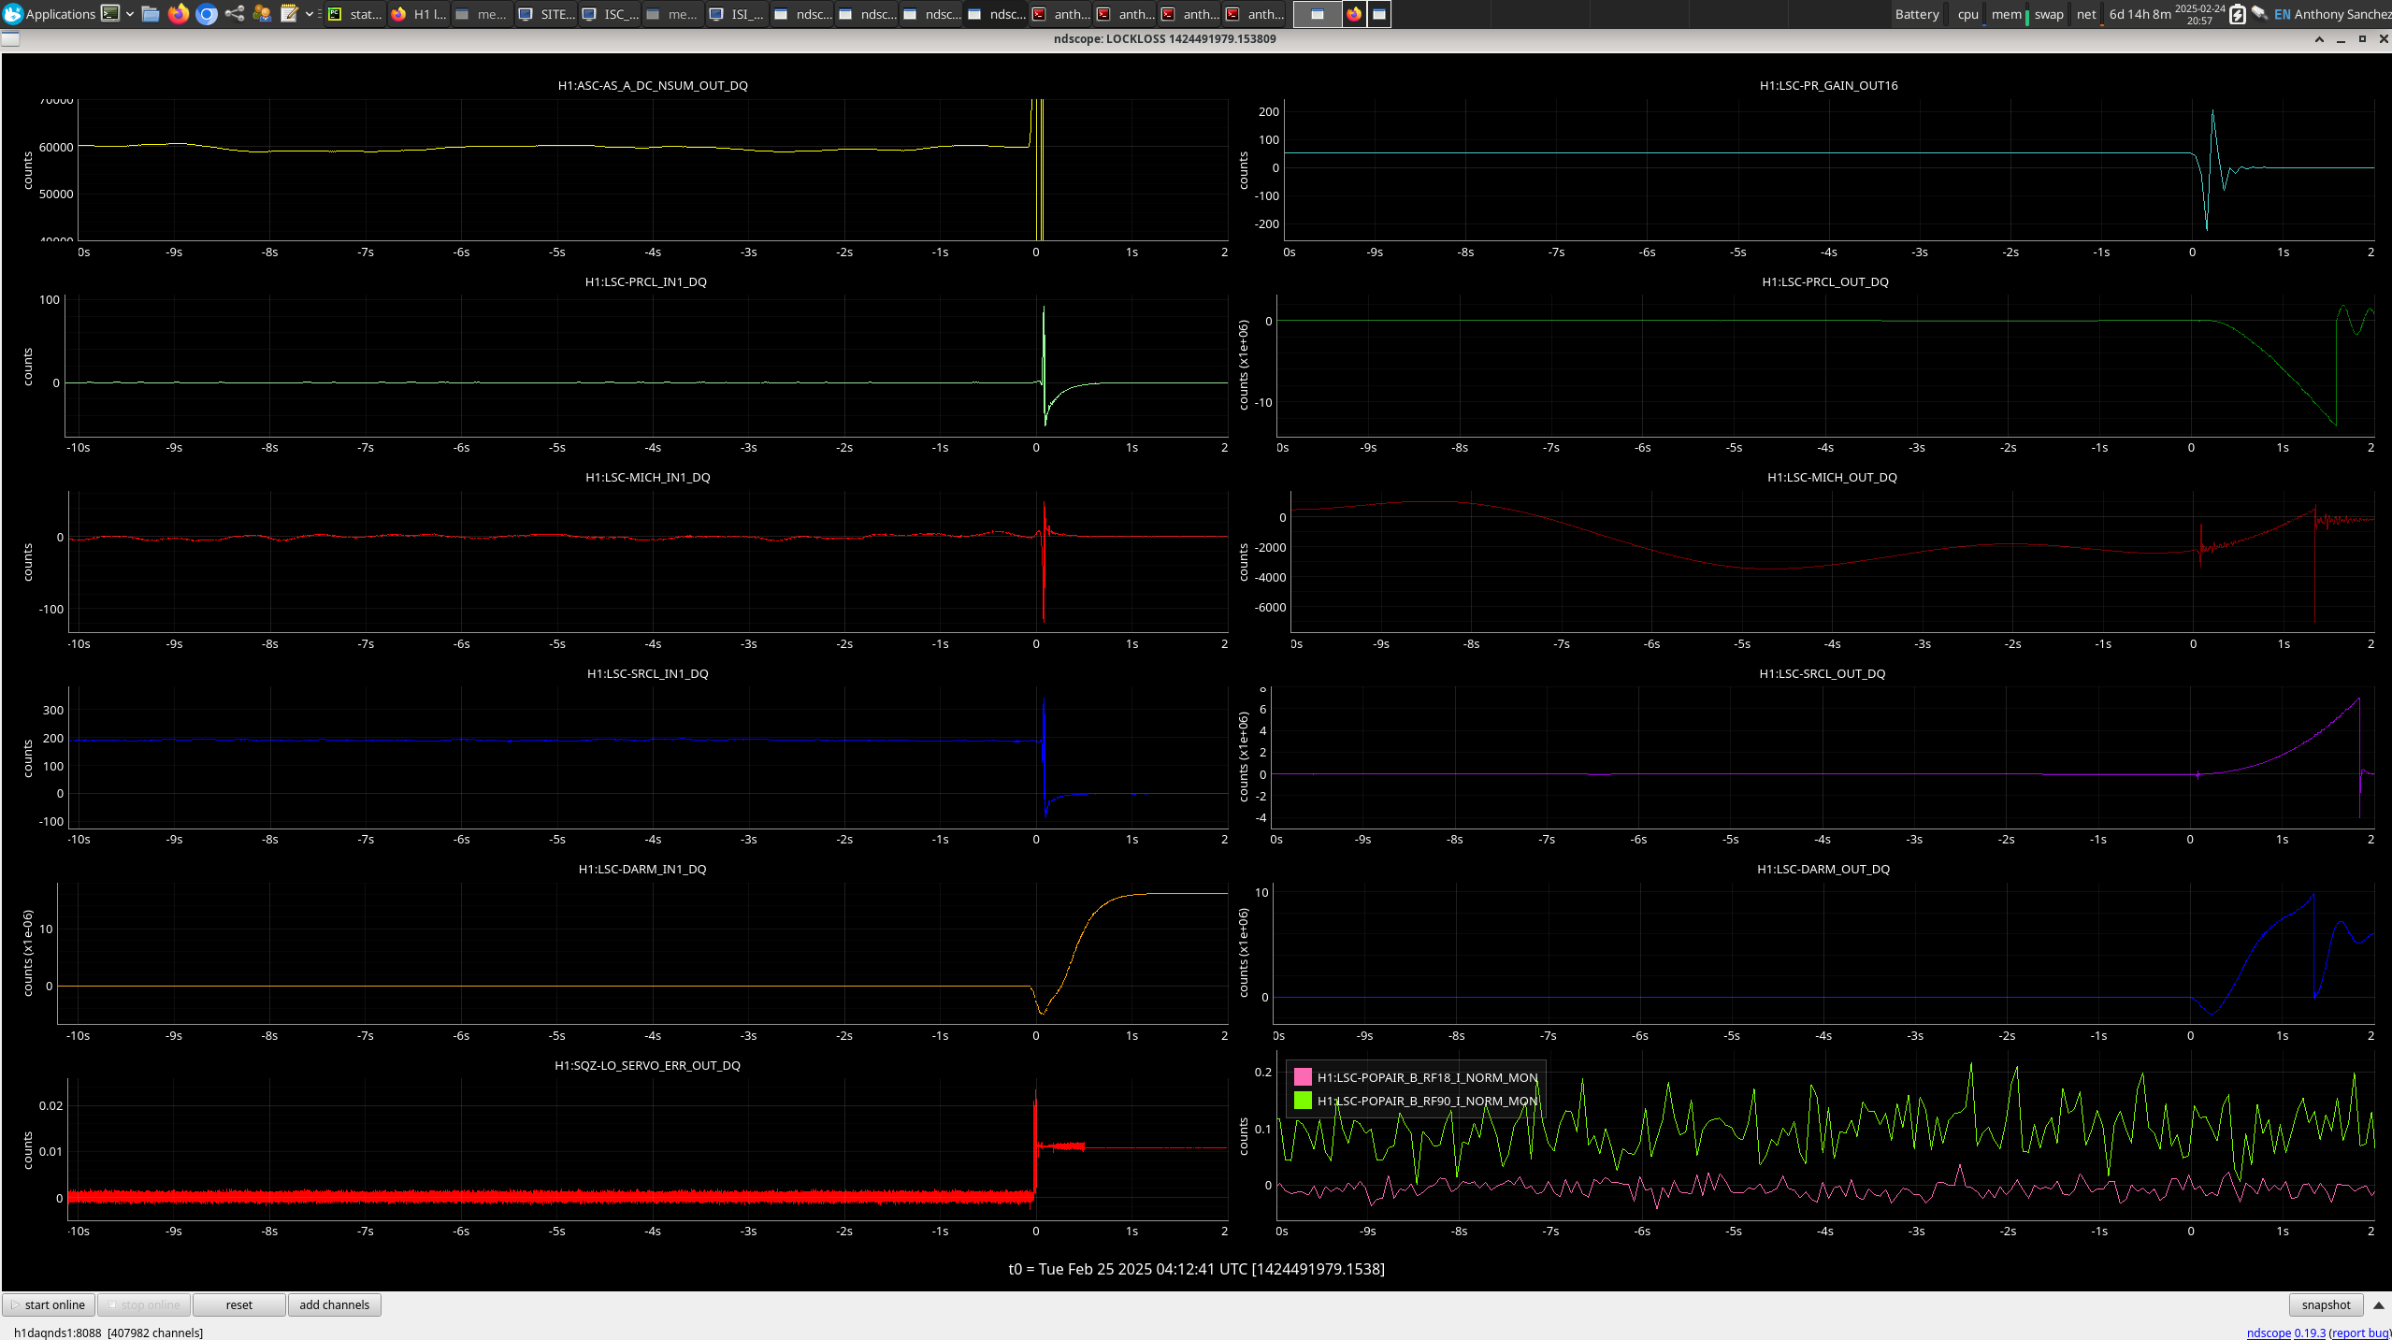Screen dimensions: 2392x1340
Task: Open the EN keyboard layout indicator
Action: click(x=2282, y=14)
